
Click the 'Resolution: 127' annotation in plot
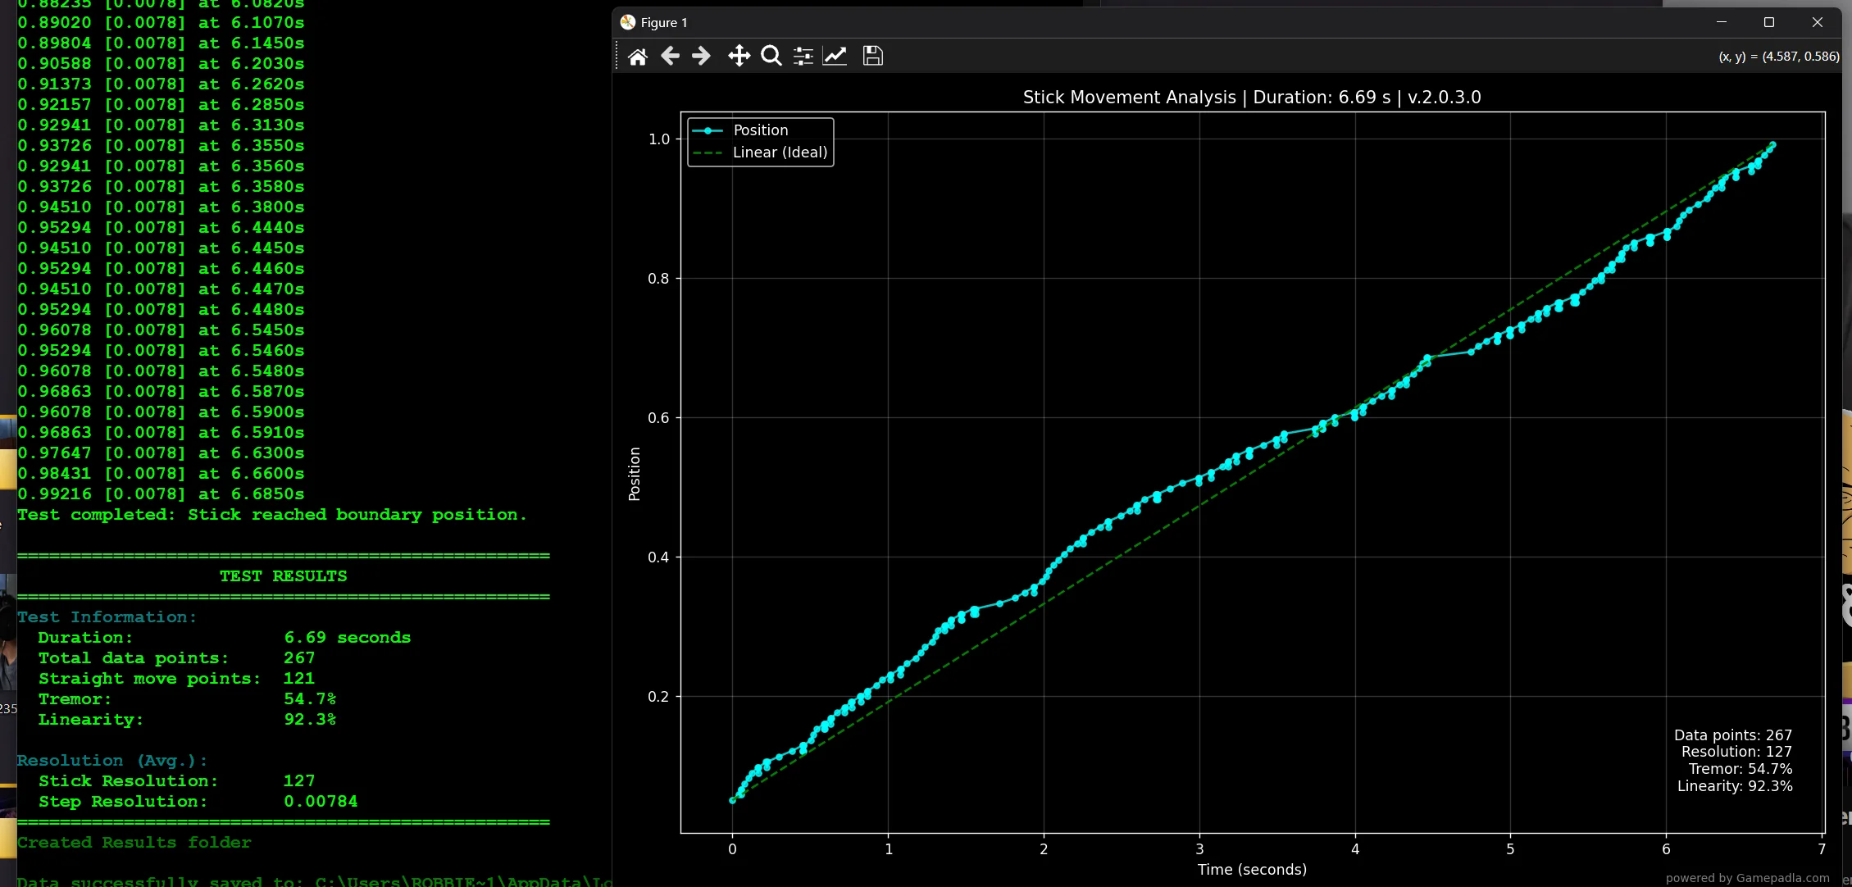[x=1736, y=751]
